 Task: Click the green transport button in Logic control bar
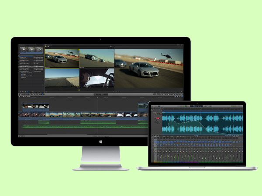tap(186, 106)
